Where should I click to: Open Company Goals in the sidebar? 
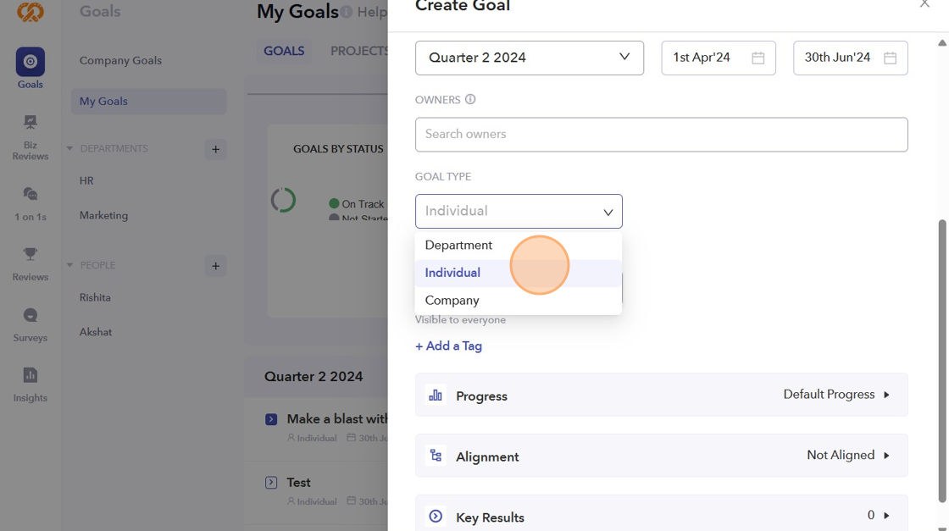point(120,61)
